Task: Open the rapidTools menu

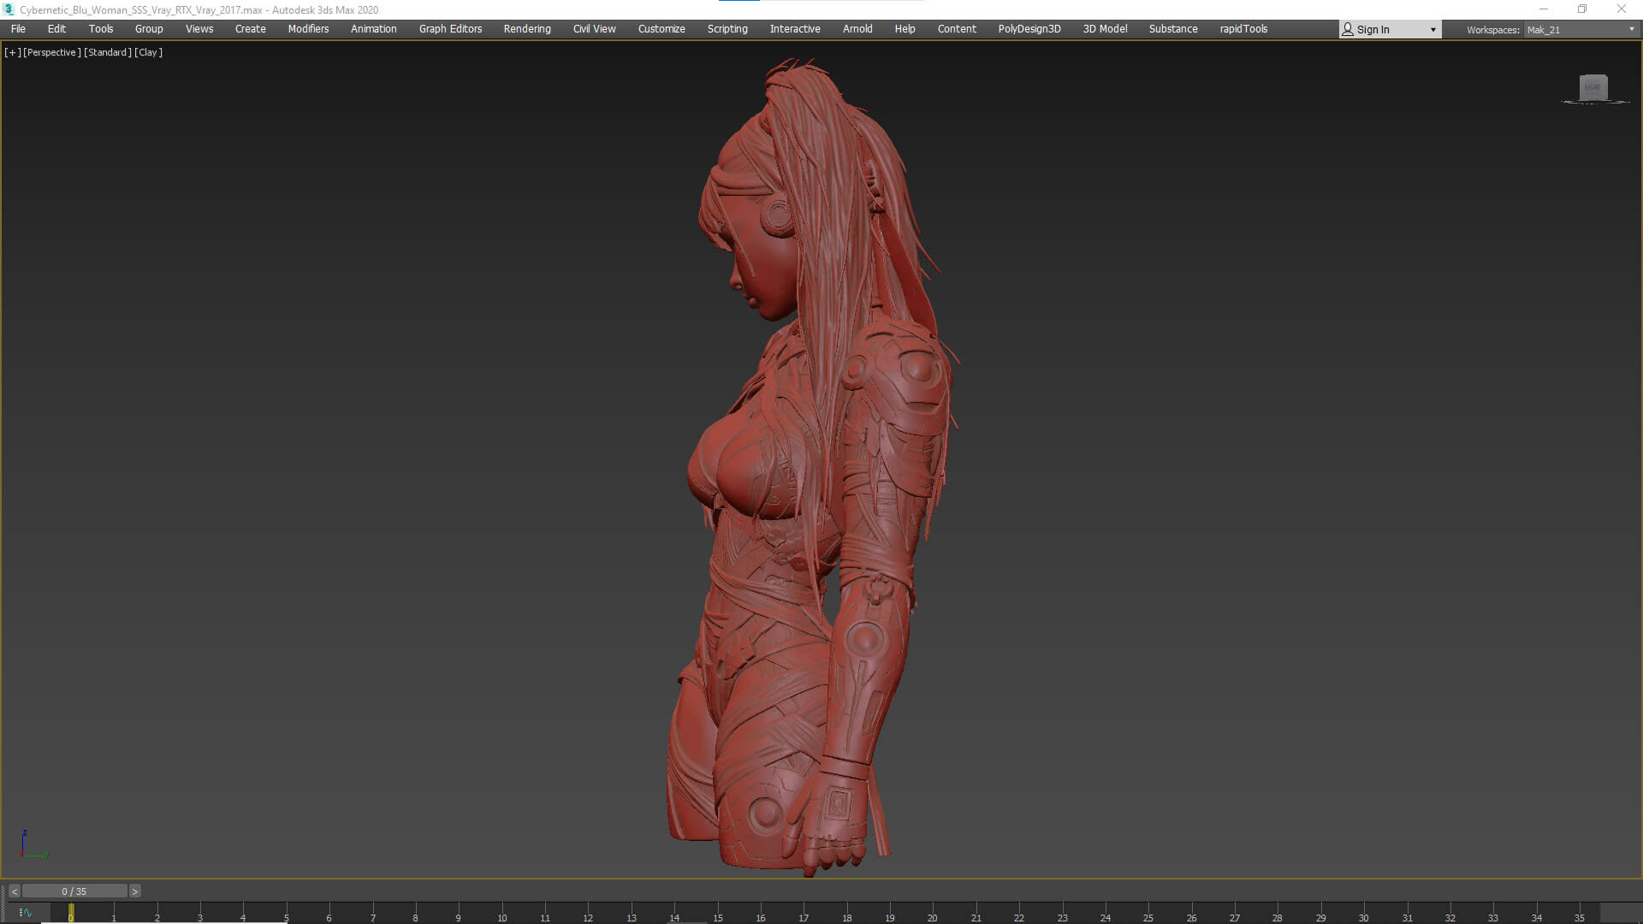Action: click(x=1243, y=29)
